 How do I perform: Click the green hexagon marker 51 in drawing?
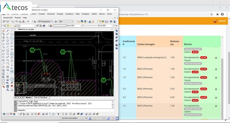click(103, 80)
